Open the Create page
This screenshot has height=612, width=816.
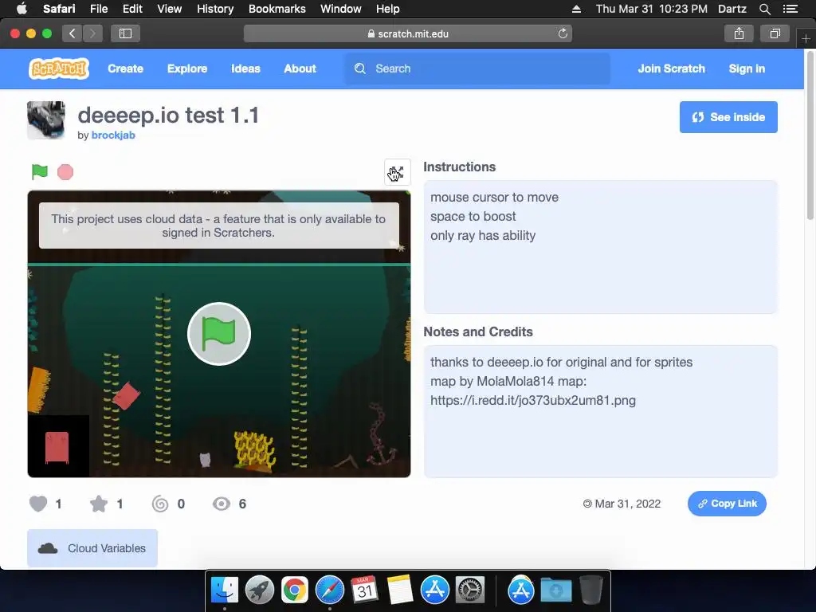(x=125, y=69)
